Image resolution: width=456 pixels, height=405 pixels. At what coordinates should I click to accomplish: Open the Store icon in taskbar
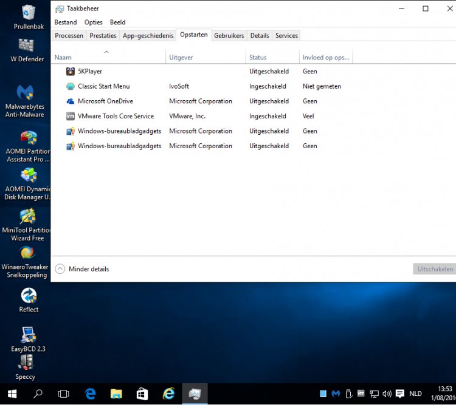[142, 394]
